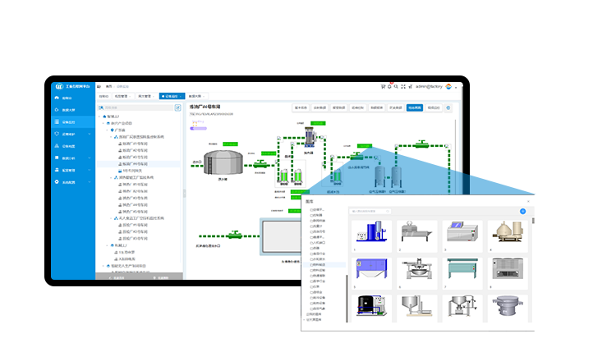The height and width of the screenshot is (361, 616).
Task: Tick the last checkbox in gallery category list
Action: coord(311,308)
